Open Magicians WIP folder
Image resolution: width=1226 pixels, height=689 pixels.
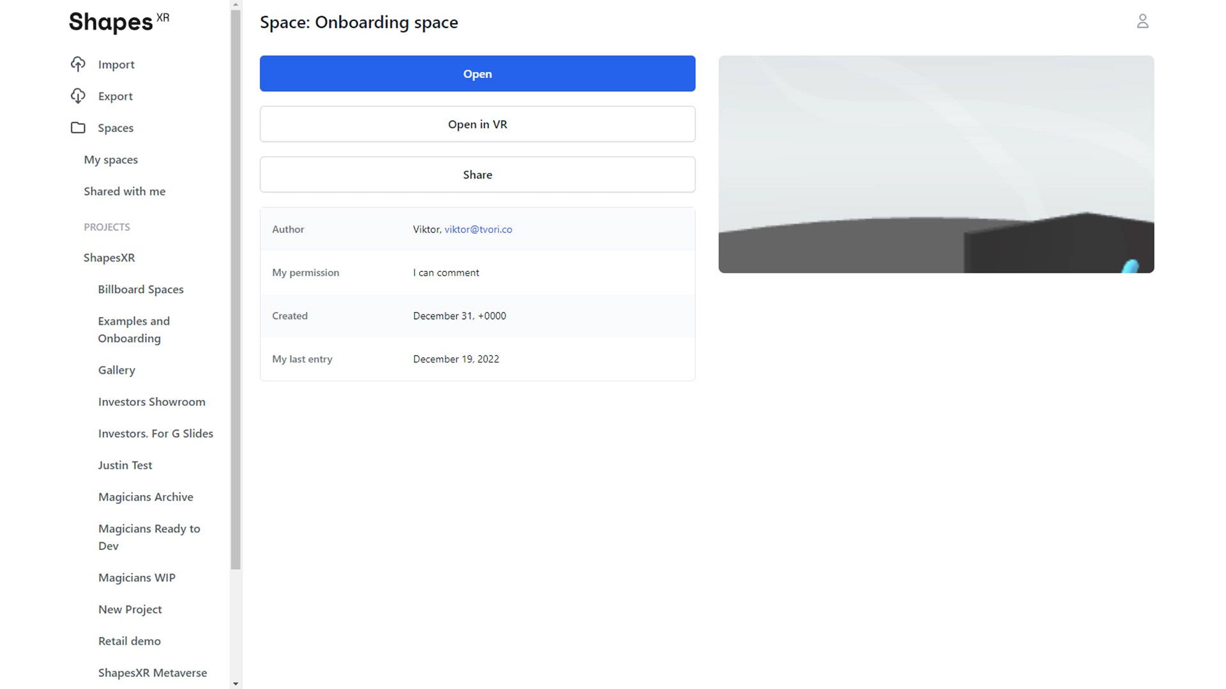(x=137, y=577)
